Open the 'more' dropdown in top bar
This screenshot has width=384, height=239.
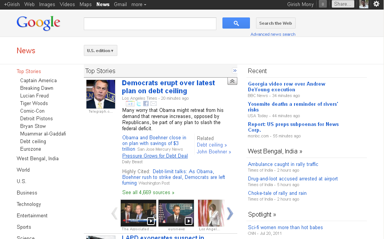pos(139,5)
